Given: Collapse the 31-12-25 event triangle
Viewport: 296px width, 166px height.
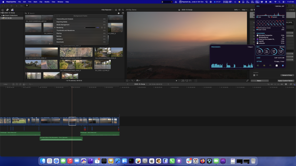Looking at the screenshot, I should click(2, 18).
